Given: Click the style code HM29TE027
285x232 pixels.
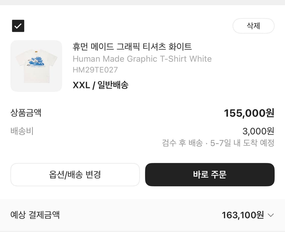Looking at the screenshot, I should tap(95, 70).
